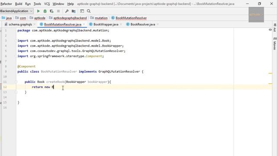Viewport: 277px width, 156px height.
Task: Open the VCS menu
Action: tap(47, 4)
